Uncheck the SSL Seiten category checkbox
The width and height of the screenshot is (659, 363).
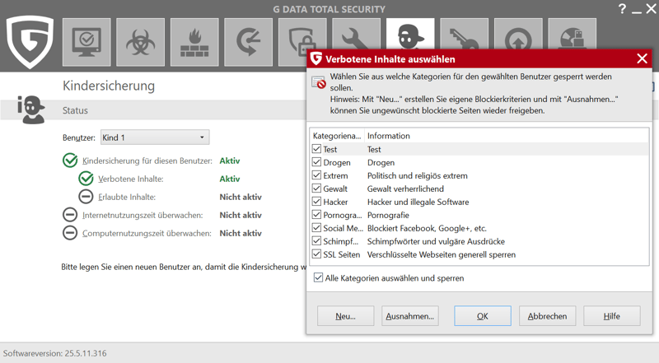[x=316, y=254]
